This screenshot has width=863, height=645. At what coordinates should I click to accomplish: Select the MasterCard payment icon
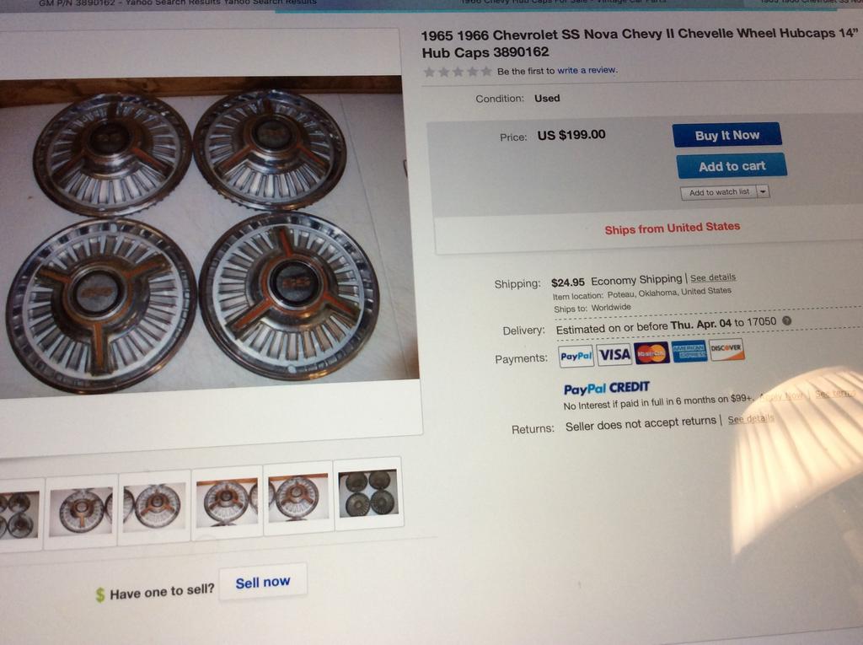coord(651,352)
